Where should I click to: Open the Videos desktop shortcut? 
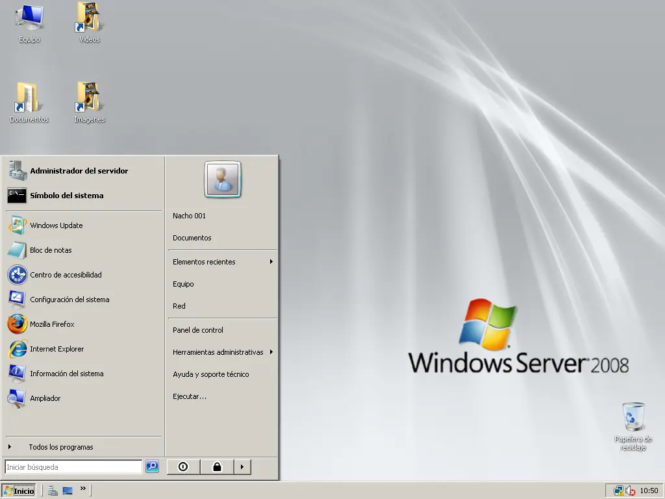(90, 23)
